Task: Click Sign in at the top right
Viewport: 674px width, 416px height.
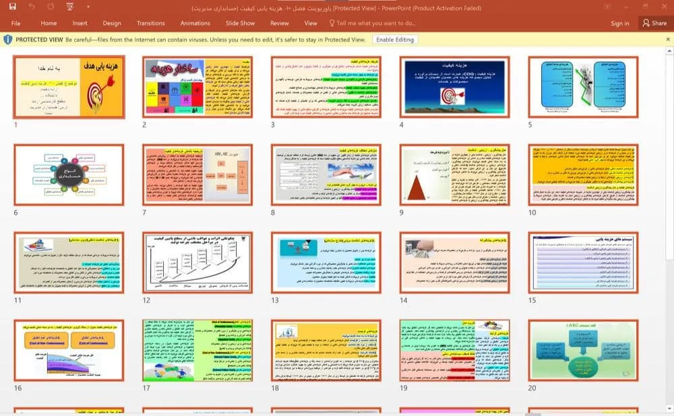Action: (x=620, y=23)
